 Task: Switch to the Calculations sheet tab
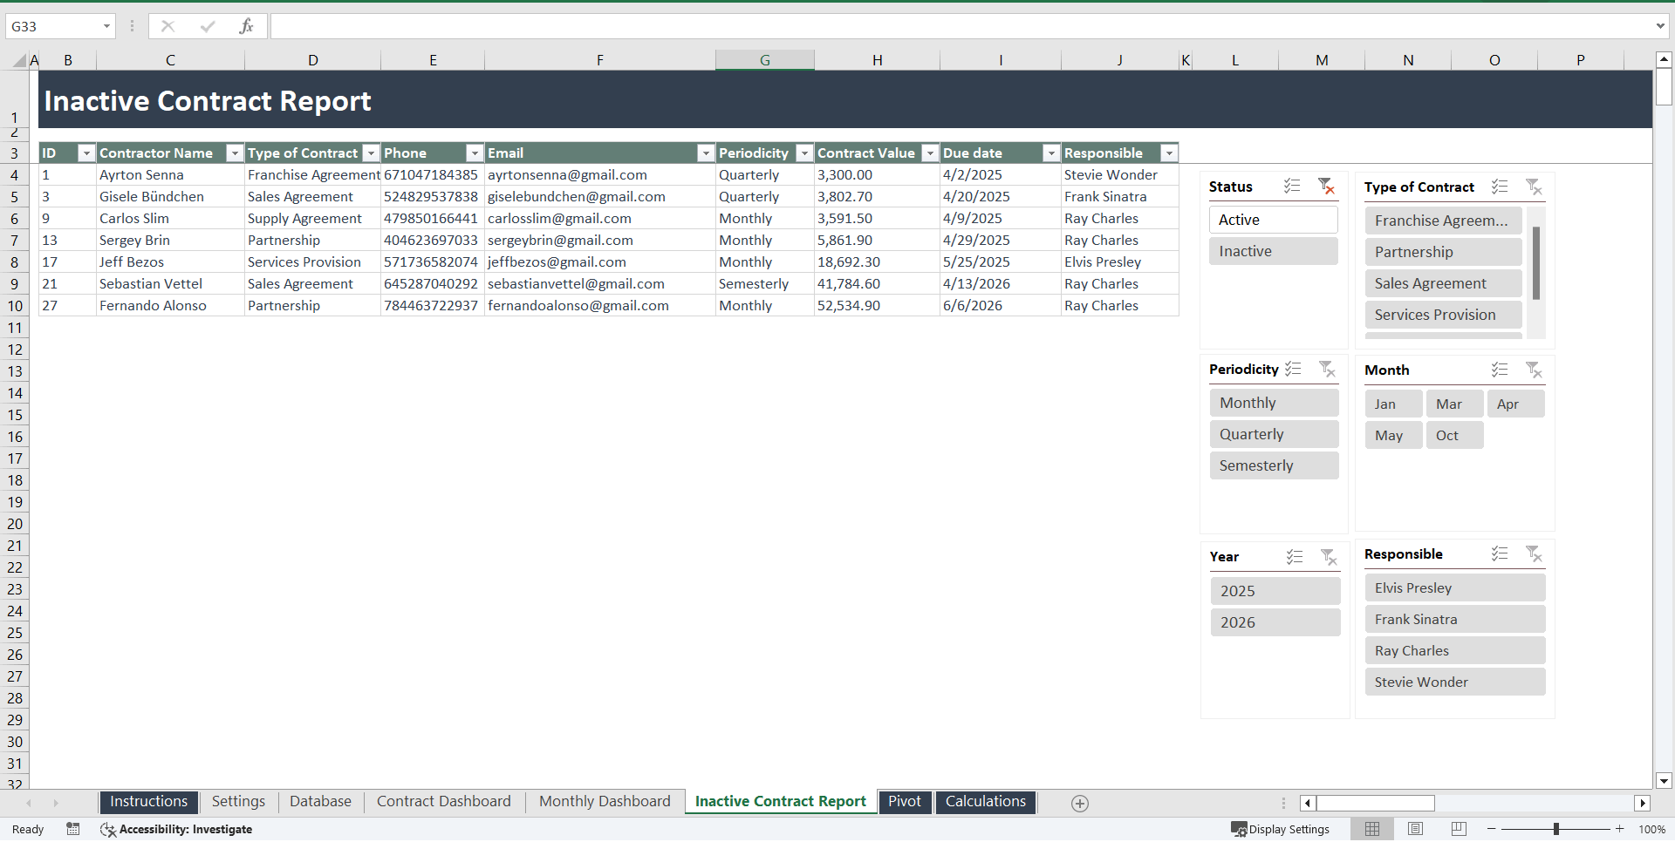[986, 802]
